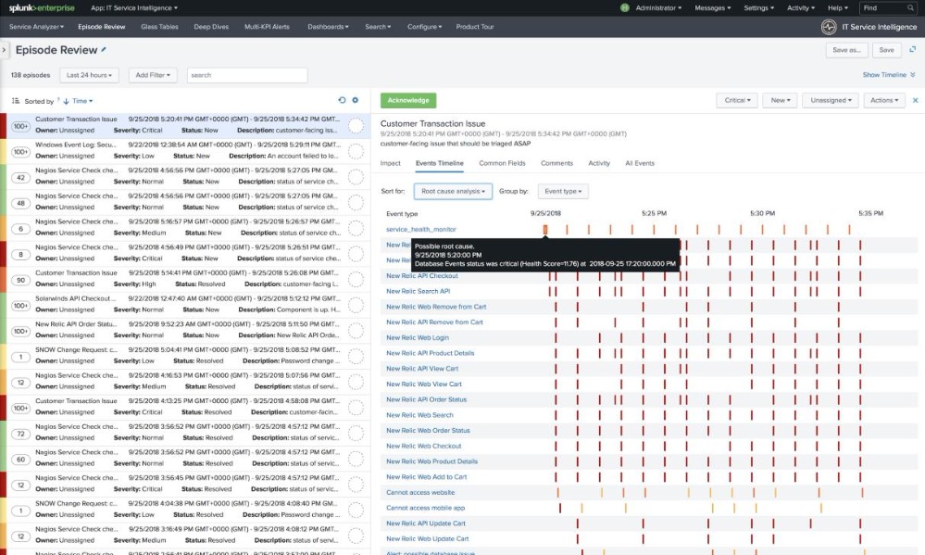Click the IT Service Intelligence logo icon

click(x=829, y=27)
